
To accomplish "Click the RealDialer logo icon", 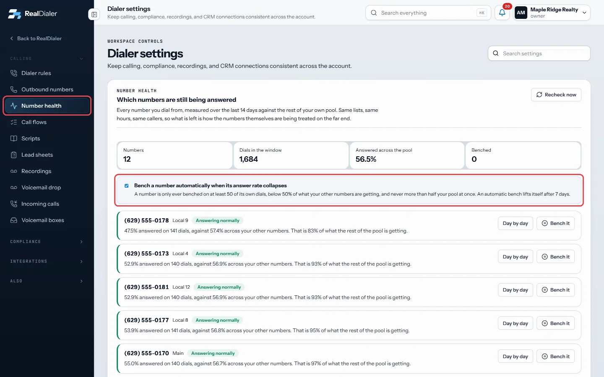I will (15, 14).
